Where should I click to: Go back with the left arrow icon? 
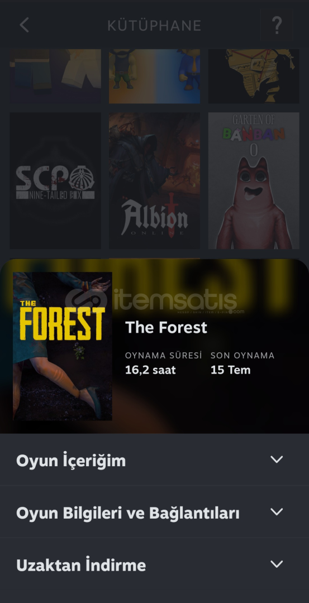click(24, 25)
